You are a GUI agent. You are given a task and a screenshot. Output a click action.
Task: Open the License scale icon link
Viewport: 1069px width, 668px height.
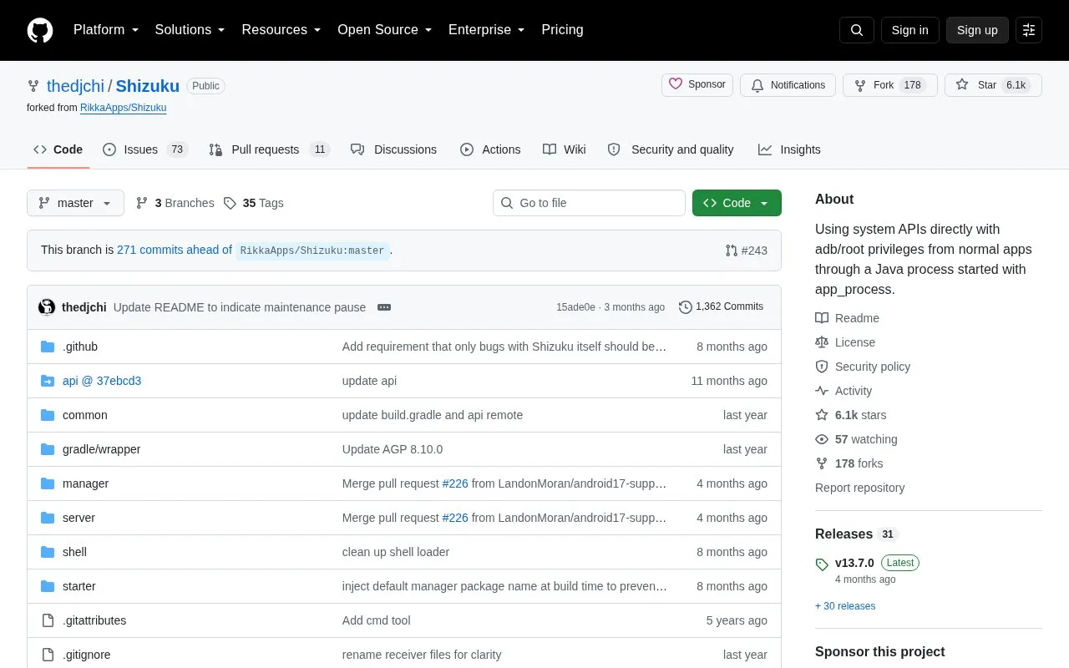tap(845, 342)
